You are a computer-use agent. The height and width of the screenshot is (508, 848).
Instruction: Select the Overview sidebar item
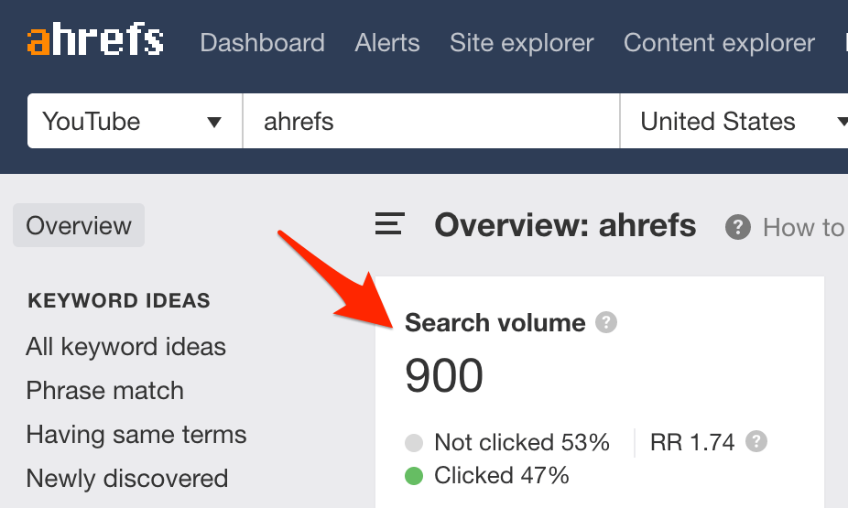coord(79,225)
